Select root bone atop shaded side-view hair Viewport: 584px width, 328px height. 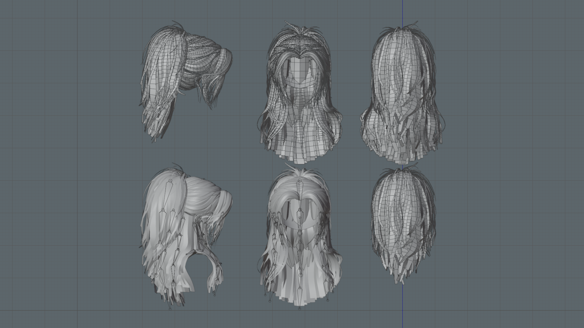coord(170,182)
